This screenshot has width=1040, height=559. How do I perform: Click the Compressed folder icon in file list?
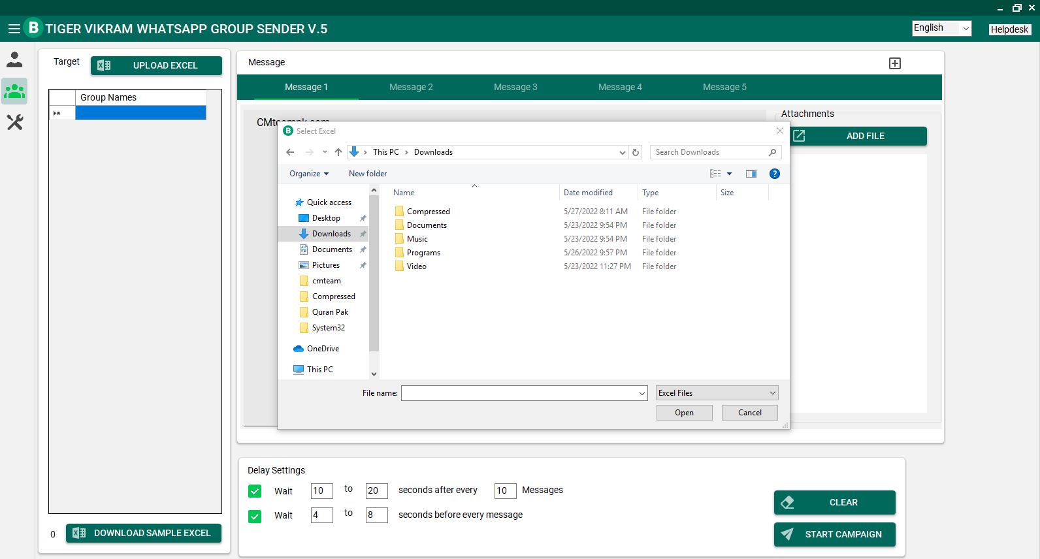click(x=399, y=211)
